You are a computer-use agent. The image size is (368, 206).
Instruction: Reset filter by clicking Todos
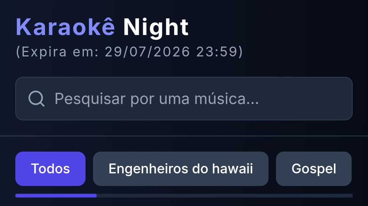pos(50,169)
